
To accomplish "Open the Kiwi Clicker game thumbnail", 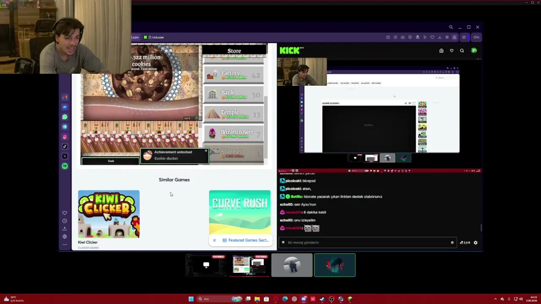I will [109, 214].
